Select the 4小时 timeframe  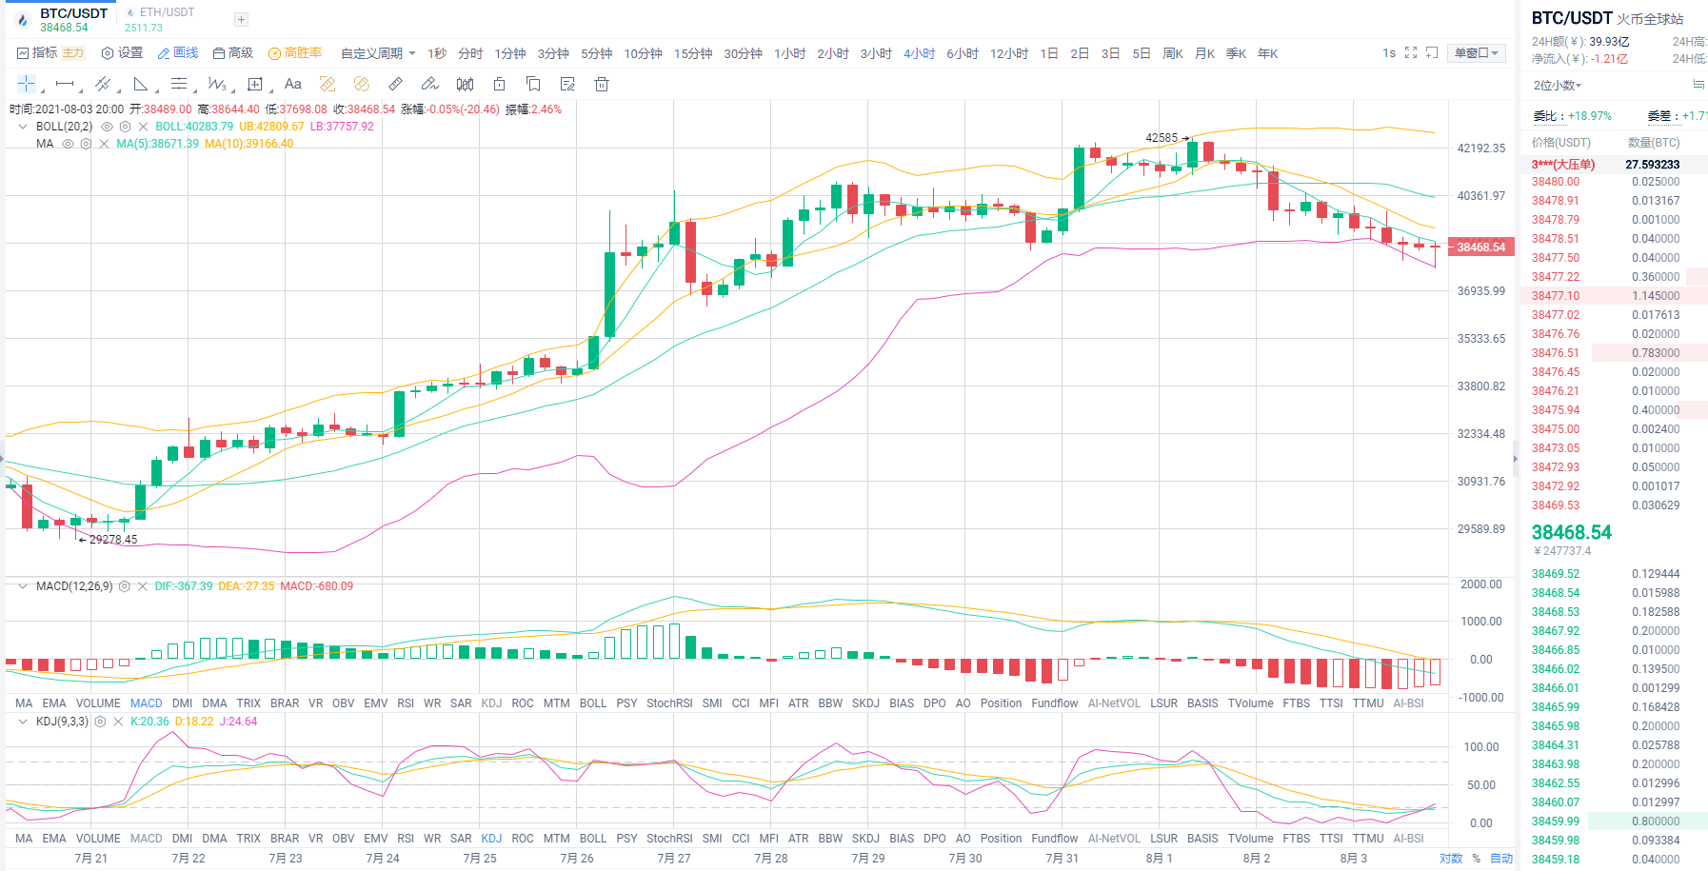(x=919, y=53)
